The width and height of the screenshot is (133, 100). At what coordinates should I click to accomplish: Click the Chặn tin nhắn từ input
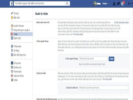[x=104, y=88]
